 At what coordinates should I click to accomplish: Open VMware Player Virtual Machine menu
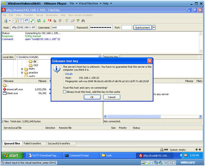tap(90, 4)
